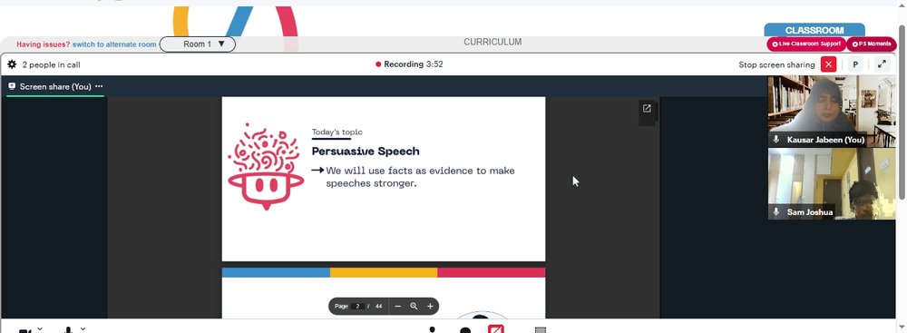Toggle camera button in bottom bar
The image size is (907, 333).
[24, 330]
